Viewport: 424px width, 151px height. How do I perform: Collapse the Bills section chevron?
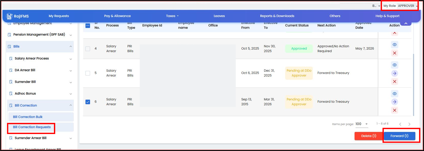pos(71,47)
